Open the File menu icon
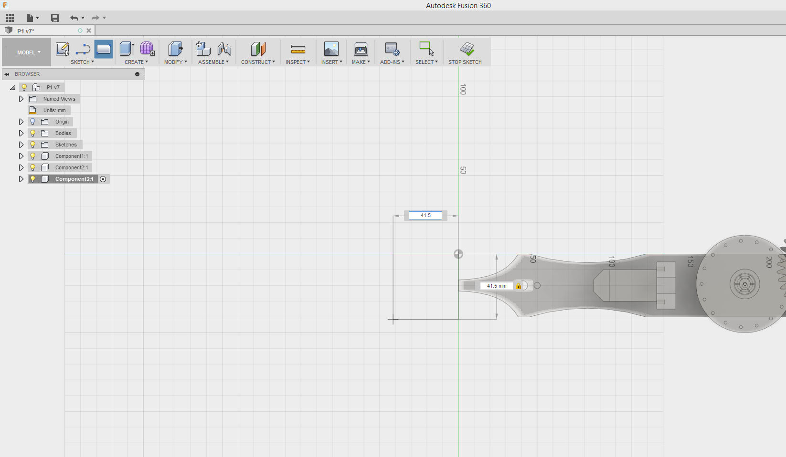Viewport: 786px width, 457px height. 30,18
